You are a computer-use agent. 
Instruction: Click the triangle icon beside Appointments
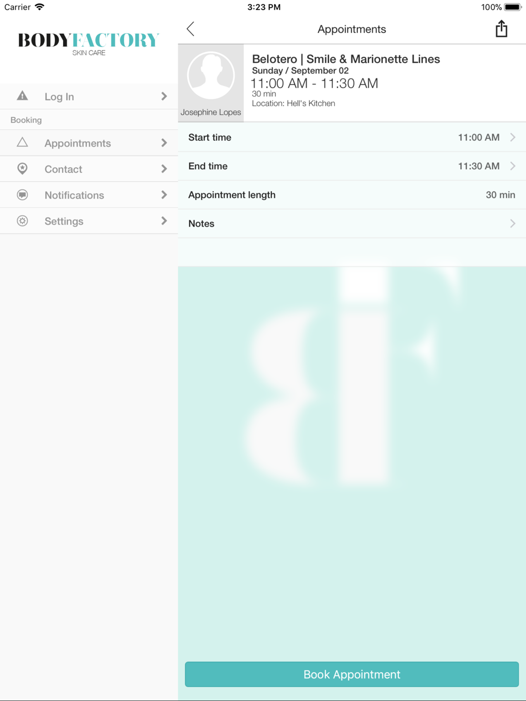(x=22, y=142)
